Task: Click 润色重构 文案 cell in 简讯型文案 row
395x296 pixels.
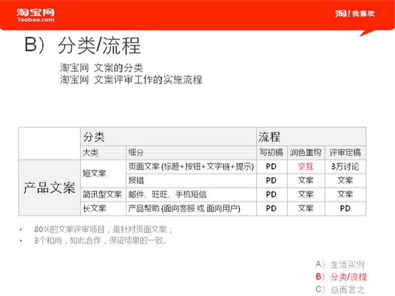Action: click(x=306, y=195)
